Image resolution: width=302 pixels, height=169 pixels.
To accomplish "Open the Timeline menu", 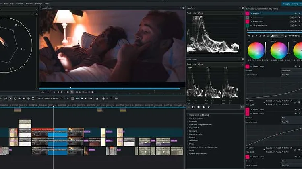I will (x=19, y=3).
